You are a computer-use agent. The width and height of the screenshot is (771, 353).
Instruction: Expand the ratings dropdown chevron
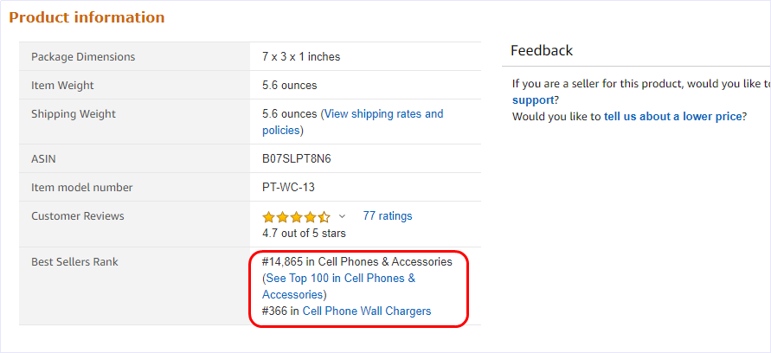tap(342, 216)
